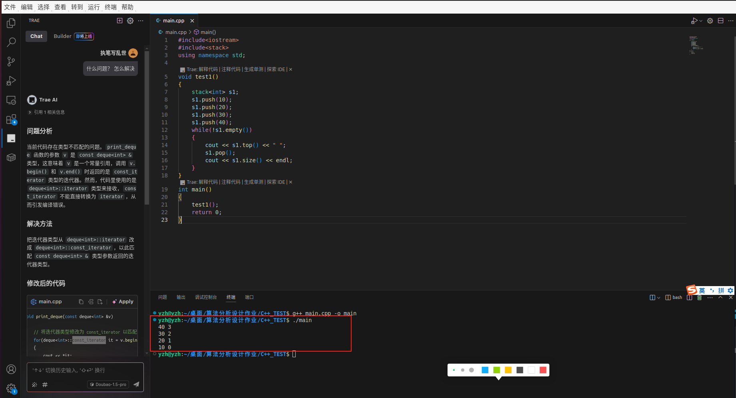This screenshot has width=736, height=398.
Task: Open the Source Control view
Action: 11,61
